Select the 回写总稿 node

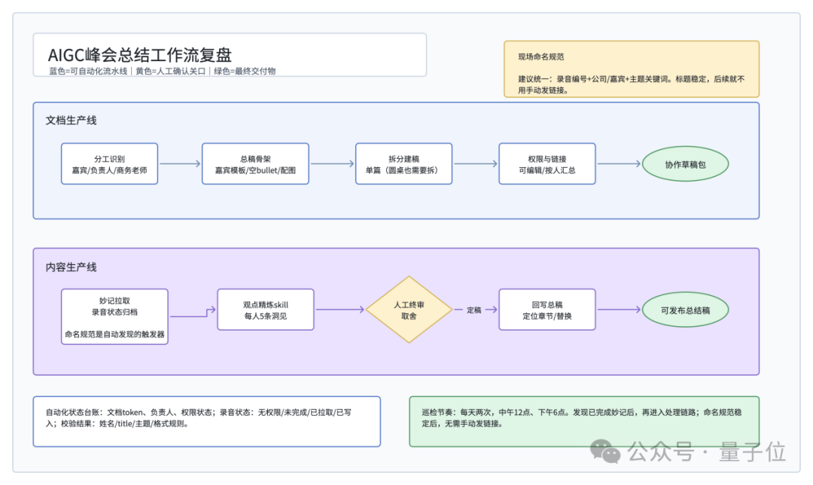point(547,310)
